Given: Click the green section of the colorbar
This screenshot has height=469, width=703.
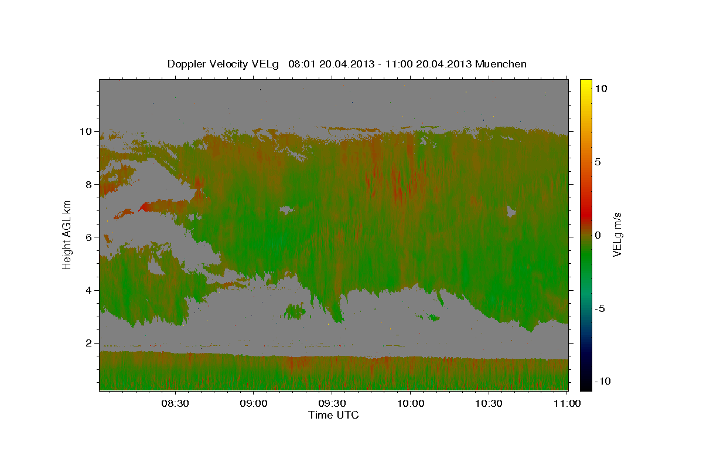Looking at the screenshot, I should [585, 258].
